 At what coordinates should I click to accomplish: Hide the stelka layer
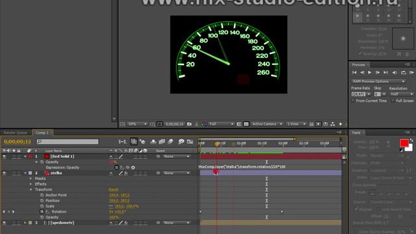[5, 173]
